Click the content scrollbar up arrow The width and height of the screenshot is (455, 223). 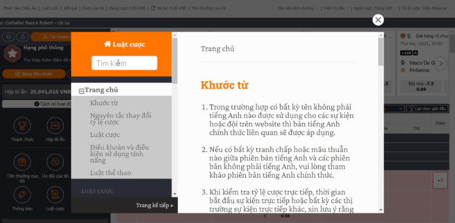380,35
